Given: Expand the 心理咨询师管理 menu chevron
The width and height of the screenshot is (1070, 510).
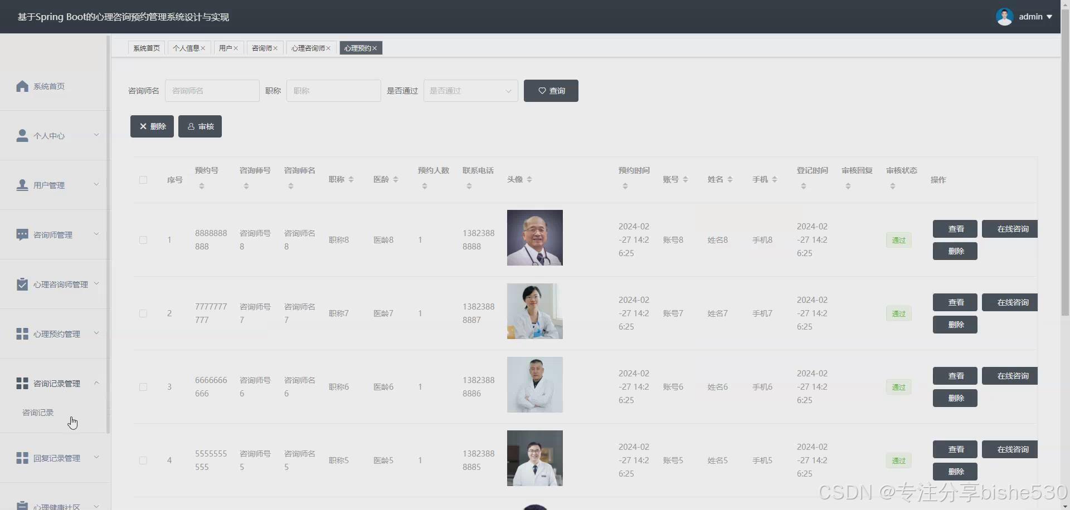Looking at the screenshot, I should pyautogui.click(x=96, y=283).
